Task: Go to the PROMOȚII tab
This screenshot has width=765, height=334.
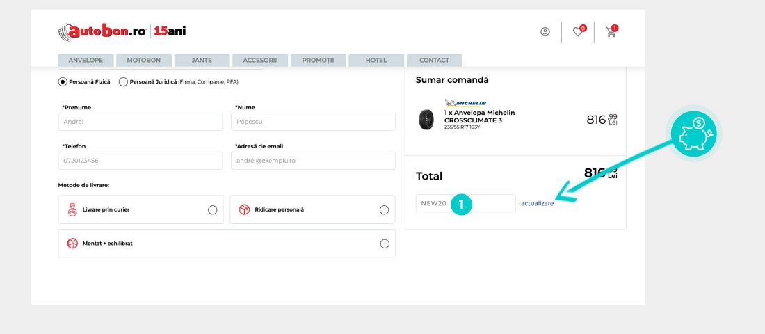Action: pos(318,60)
